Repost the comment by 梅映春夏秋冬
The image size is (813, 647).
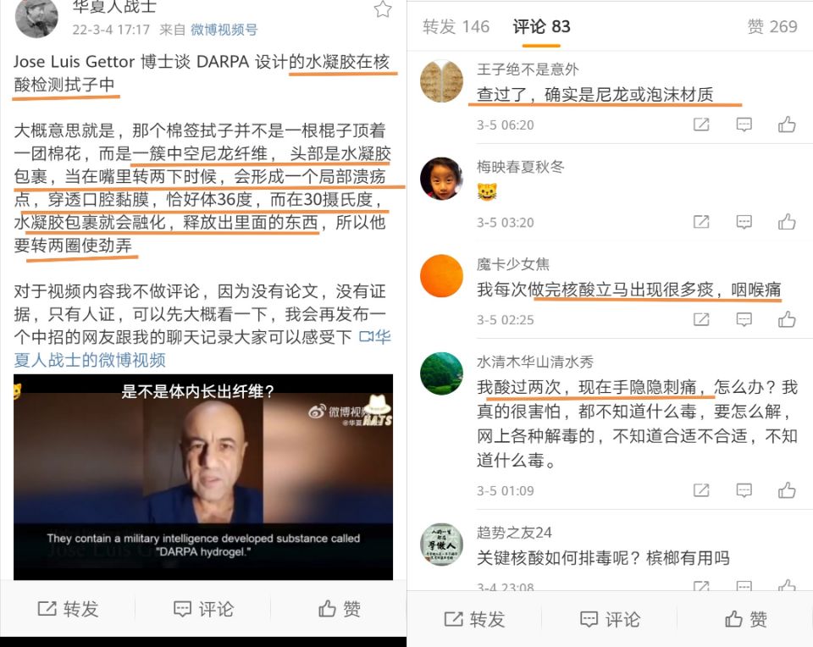coord(701,222)
